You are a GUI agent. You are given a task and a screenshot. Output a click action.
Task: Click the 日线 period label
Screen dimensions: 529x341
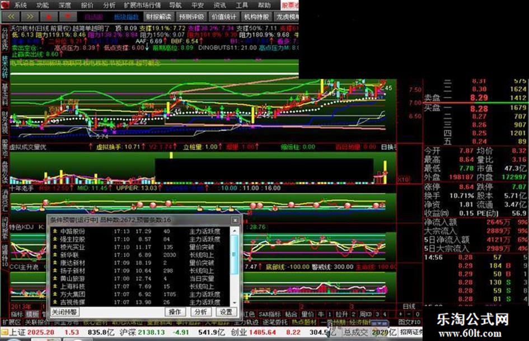click(x=409, y=306)
